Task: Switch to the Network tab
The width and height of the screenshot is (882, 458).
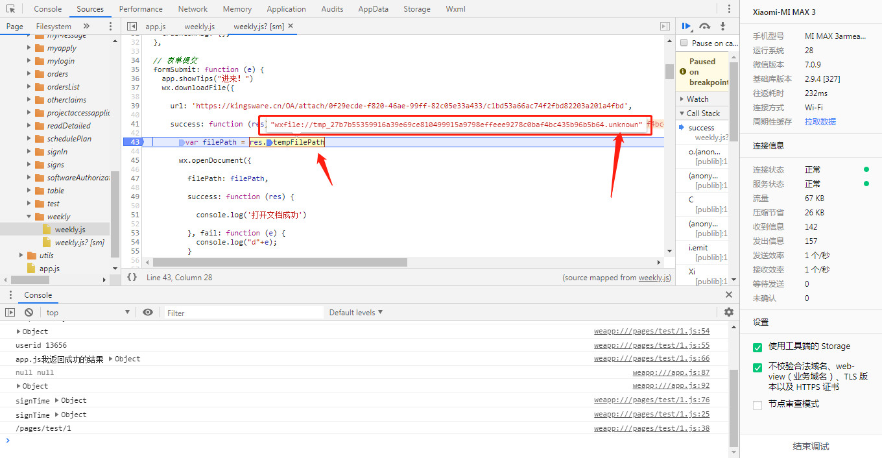Action: (x=193, y=9)
